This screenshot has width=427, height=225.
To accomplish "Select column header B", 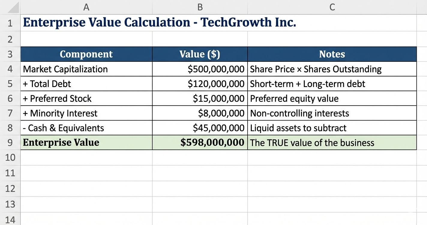I will pos(200,7).
